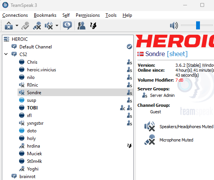Open the Connections menu

point(15,15)
